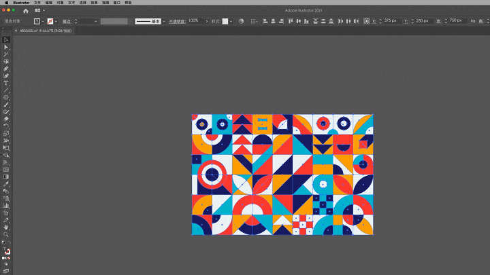Click the Home icon in top bar
The width and height of the screenshot is (490, 275).
pos(26,11)
